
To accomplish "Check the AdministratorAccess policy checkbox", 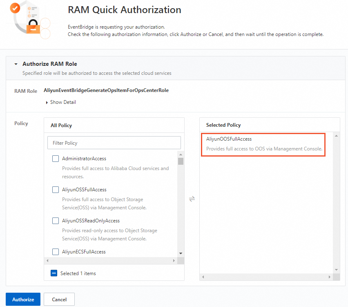I will click(56, 159).
